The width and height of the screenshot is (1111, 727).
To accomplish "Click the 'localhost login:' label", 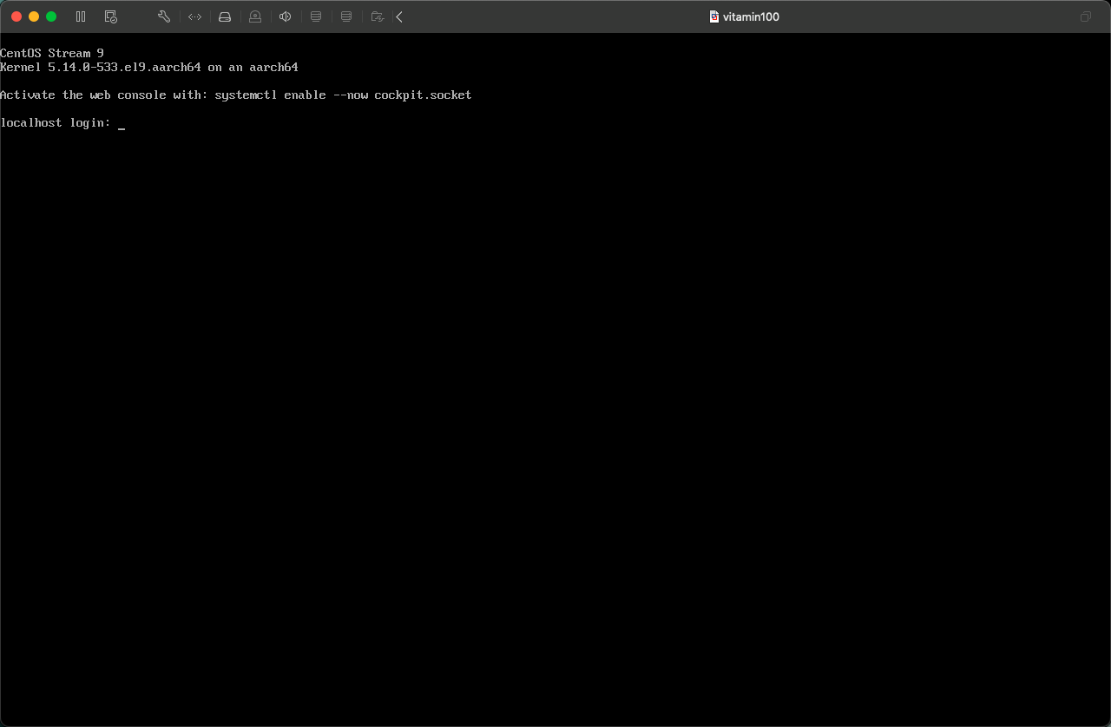I will pos(56,123).
